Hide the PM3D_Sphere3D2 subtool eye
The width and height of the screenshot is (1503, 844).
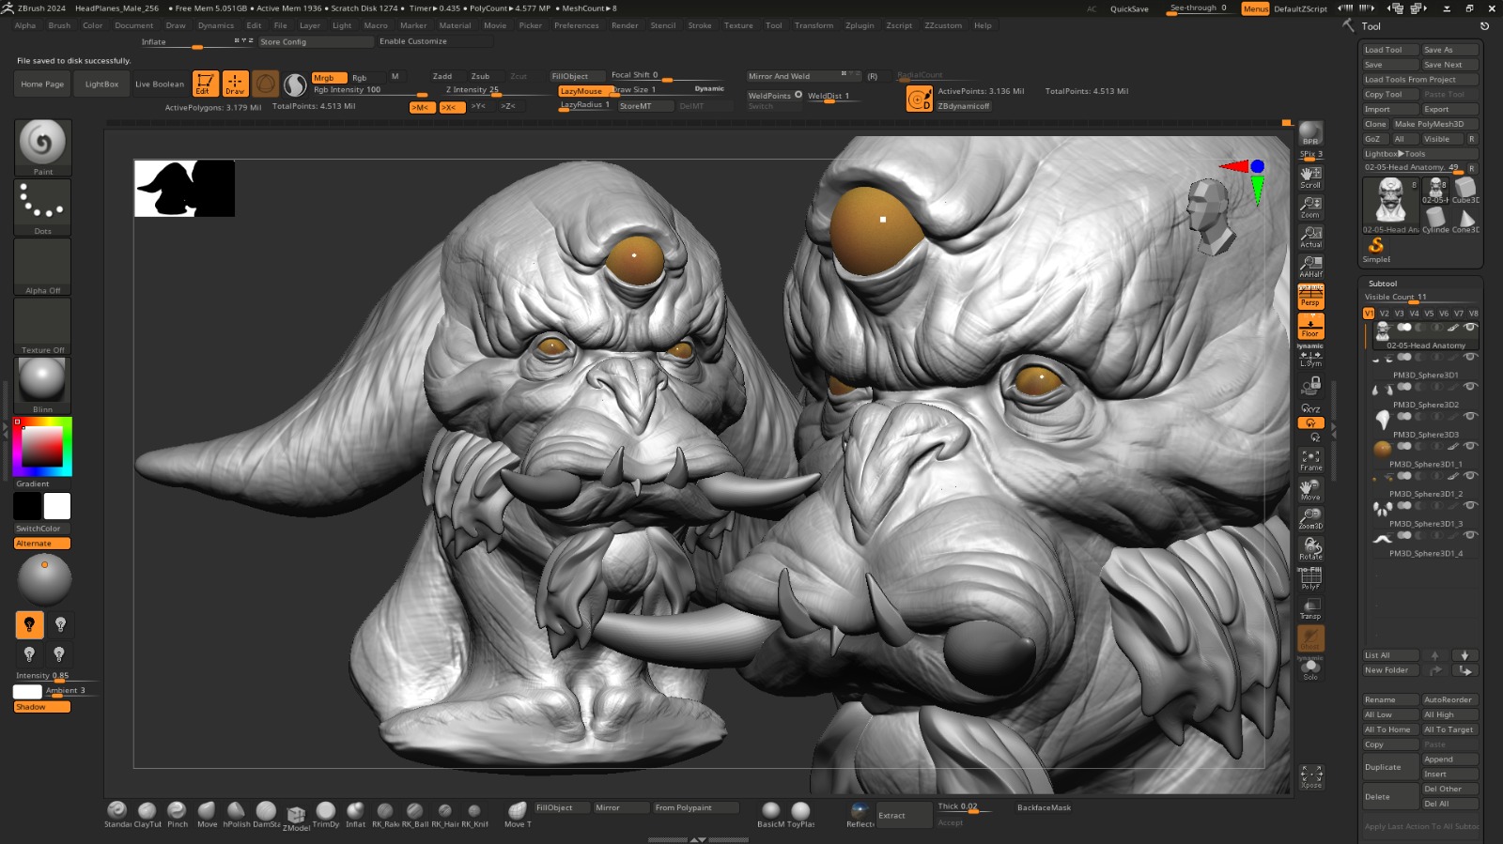pyautogui.click(x=1470, y=387)
